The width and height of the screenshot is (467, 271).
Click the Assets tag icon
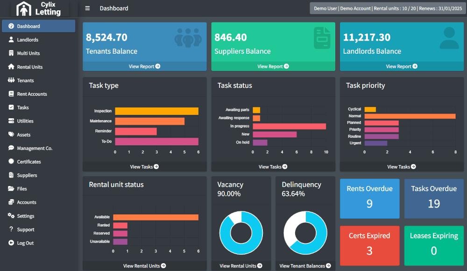tap(11, 135)
